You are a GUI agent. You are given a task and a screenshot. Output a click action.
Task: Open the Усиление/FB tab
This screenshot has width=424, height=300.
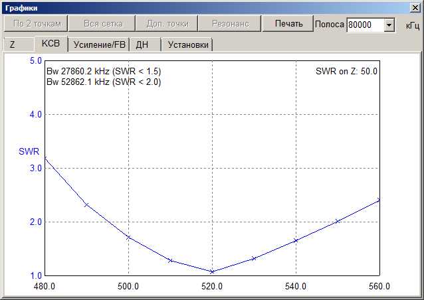99,45
